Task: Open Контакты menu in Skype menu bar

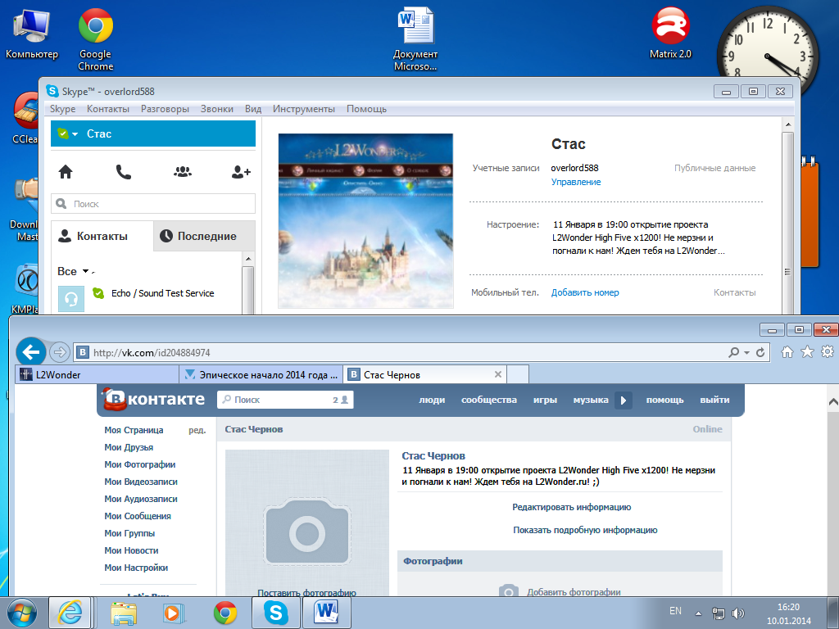Action: [x=108, y=109]
